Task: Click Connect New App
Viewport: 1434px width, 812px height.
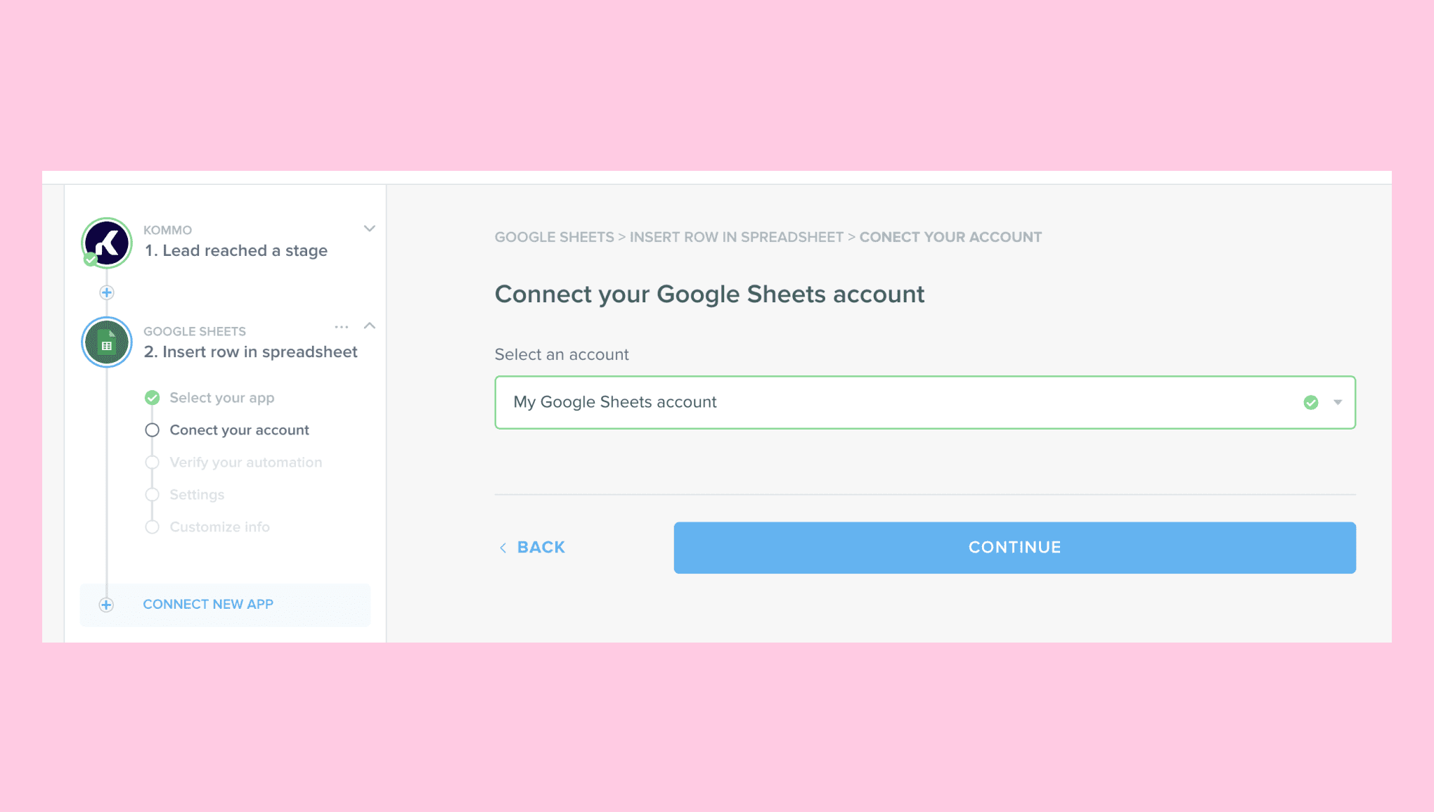Action: pos(208,605)
